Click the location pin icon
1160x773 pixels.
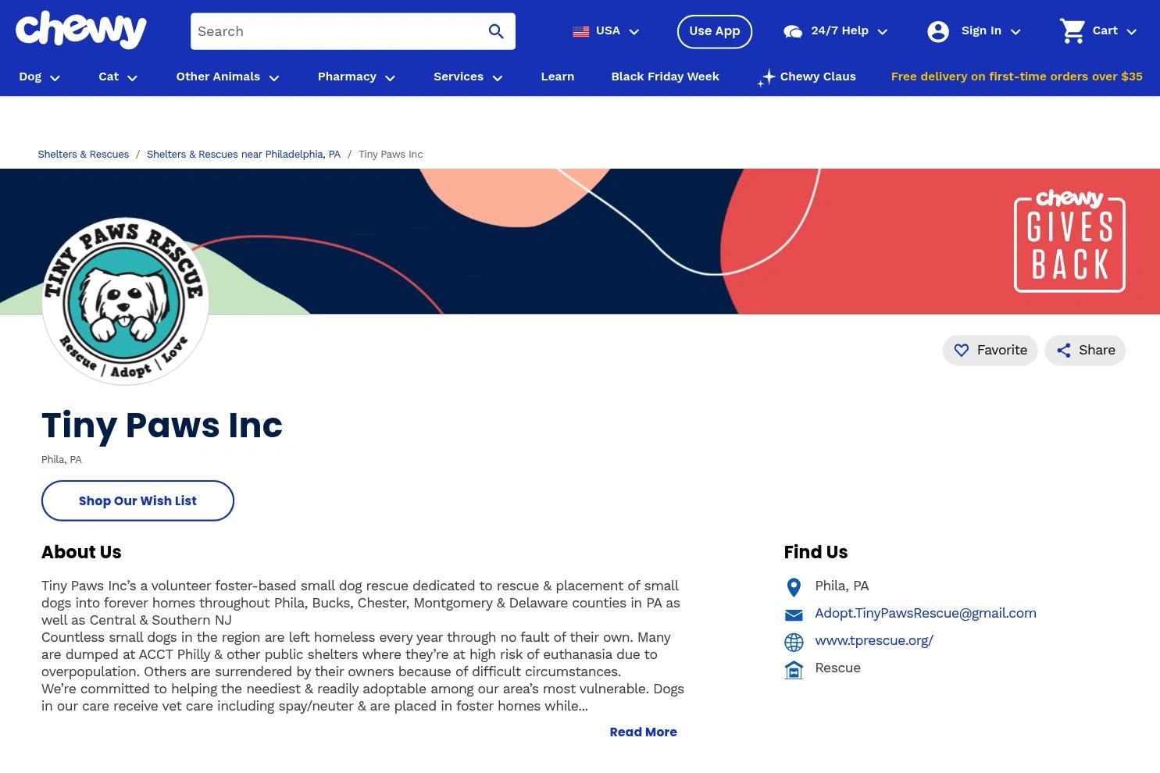coord(794,587)
